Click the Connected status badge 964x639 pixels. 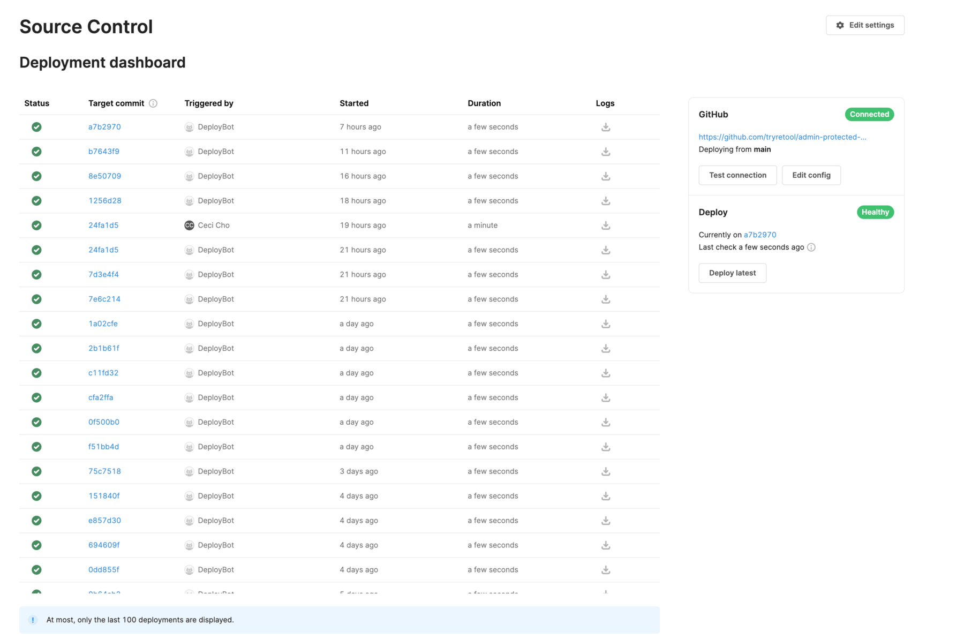pos(869,115)
